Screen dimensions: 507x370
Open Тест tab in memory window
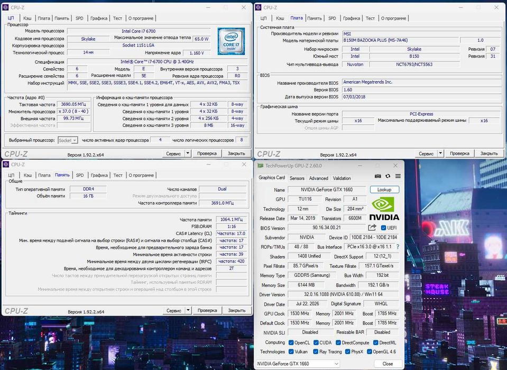118,175
